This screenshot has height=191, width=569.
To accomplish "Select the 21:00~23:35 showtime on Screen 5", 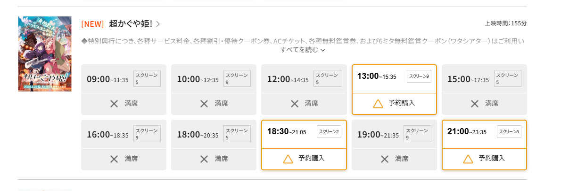I will point(467,132).
